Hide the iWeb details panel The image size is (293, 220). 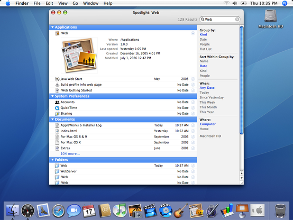coord(193,33)
